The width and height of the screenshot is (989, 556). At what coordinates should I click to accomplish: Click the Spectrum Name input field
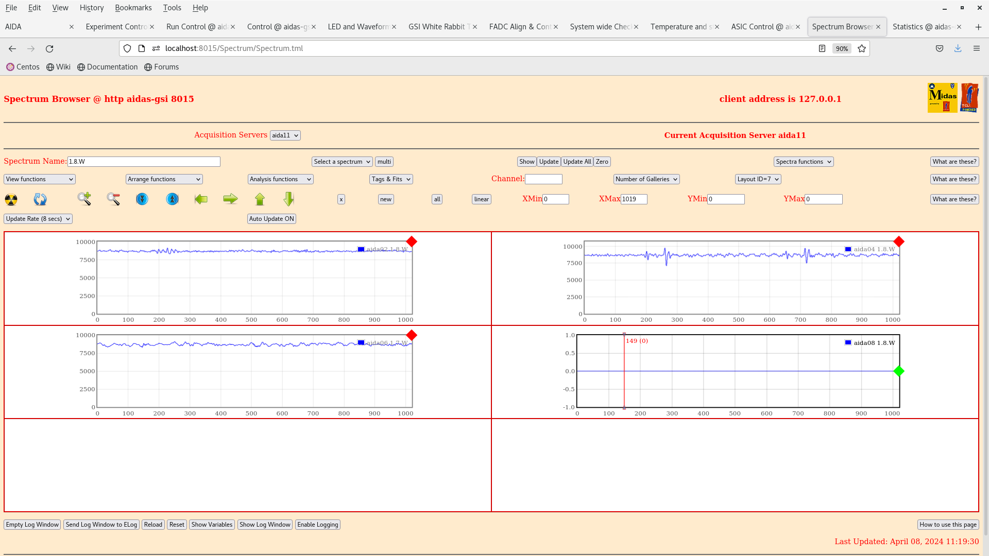[144, 161]
